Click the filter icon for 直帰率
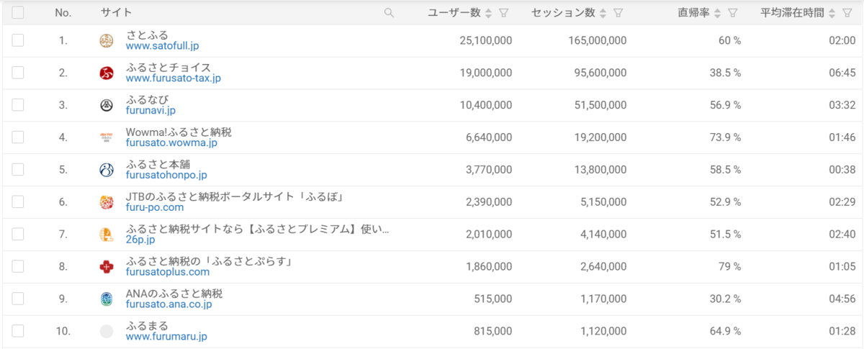Viewport: 864px width, 349px height. 733,13
